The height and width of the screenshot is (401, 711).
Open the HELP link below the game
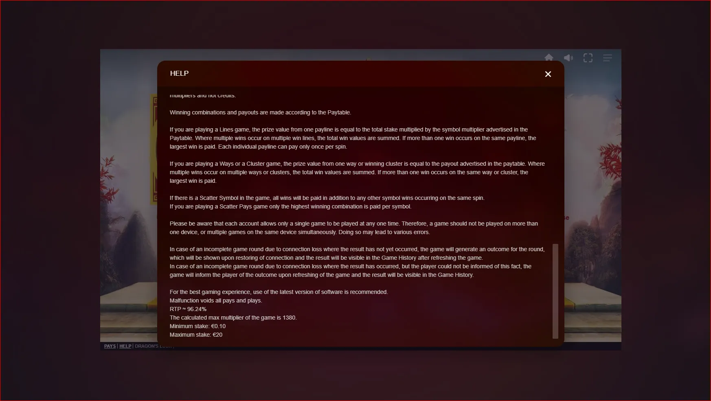point(125,346)
